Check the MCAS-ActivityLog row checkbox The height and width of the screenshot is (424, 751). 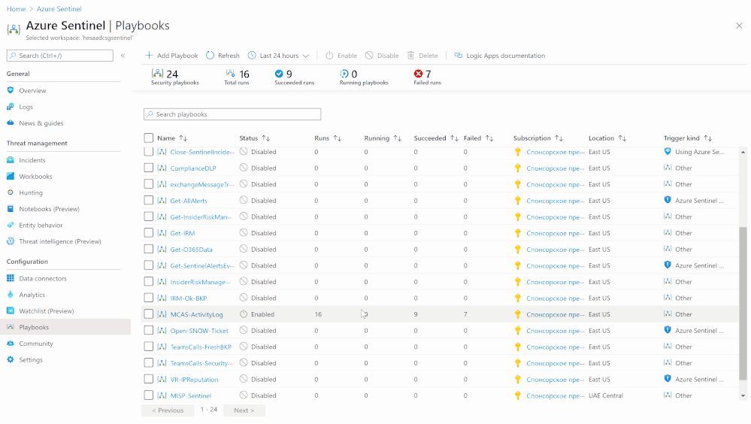click(x=149, y=314)
